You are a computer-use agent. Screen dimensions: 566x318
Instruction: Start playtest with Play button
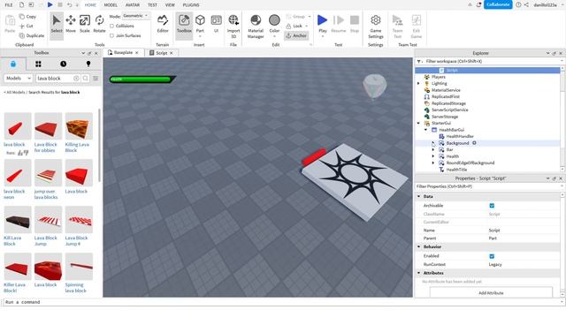pos(322,25)
